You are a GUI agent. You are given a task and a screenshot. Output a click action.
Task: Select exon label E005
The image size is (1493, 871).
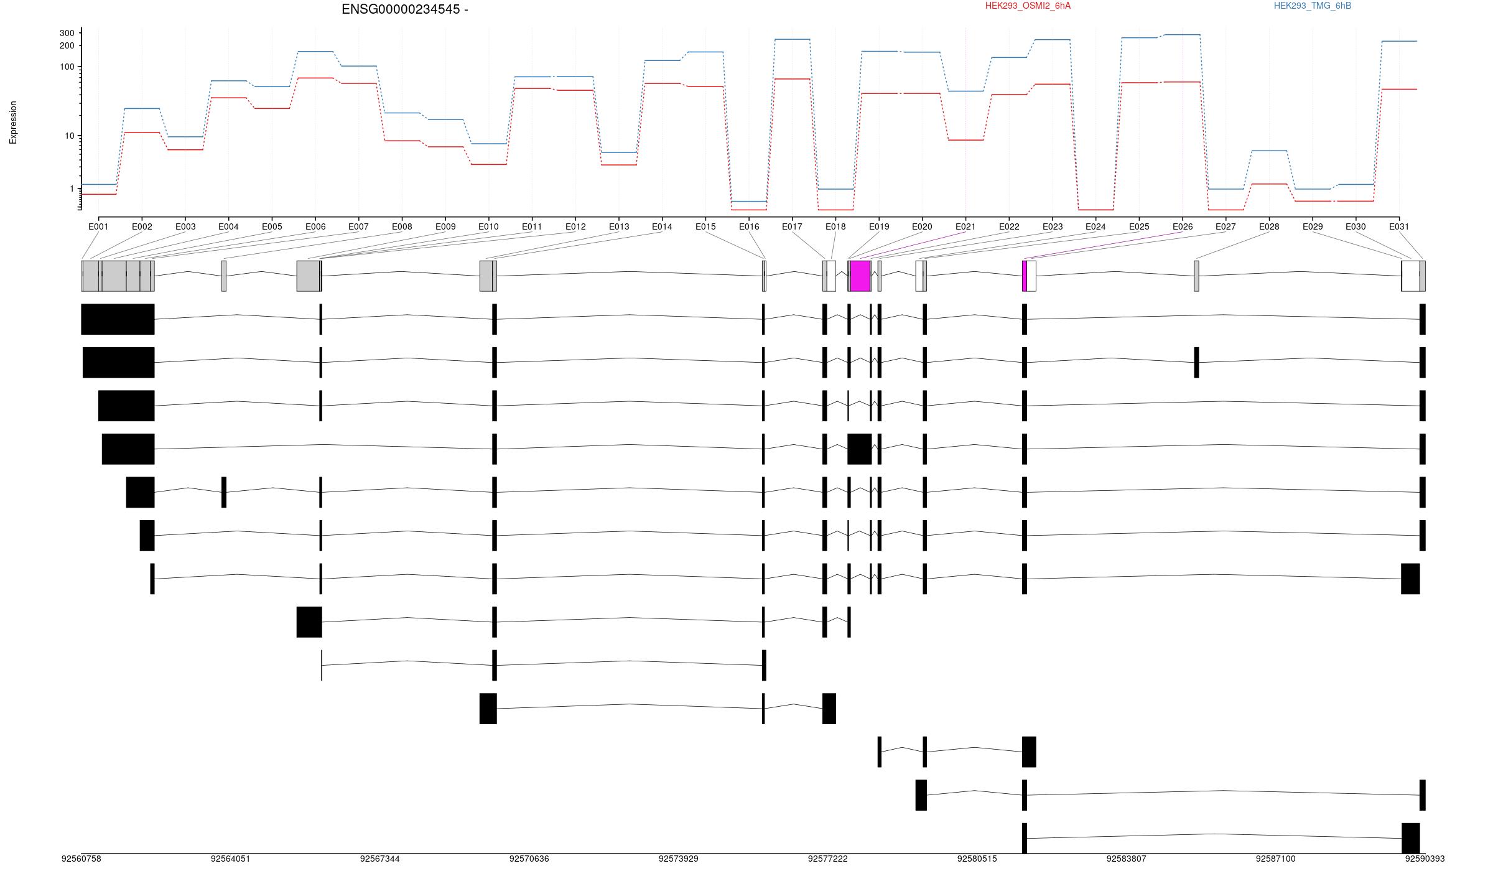[x=272, y=226]
